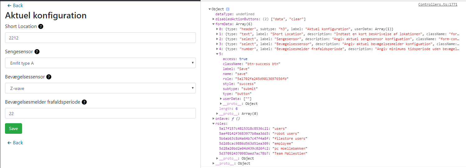Collapse formData item 5 Save button entry
This screenshot has height=168, width=466.
tap(217, 54)
